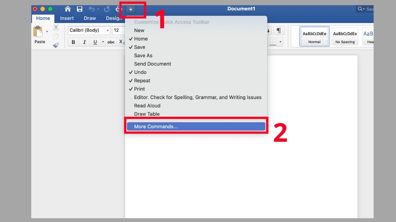Apply the Normal style

[314, 36]
